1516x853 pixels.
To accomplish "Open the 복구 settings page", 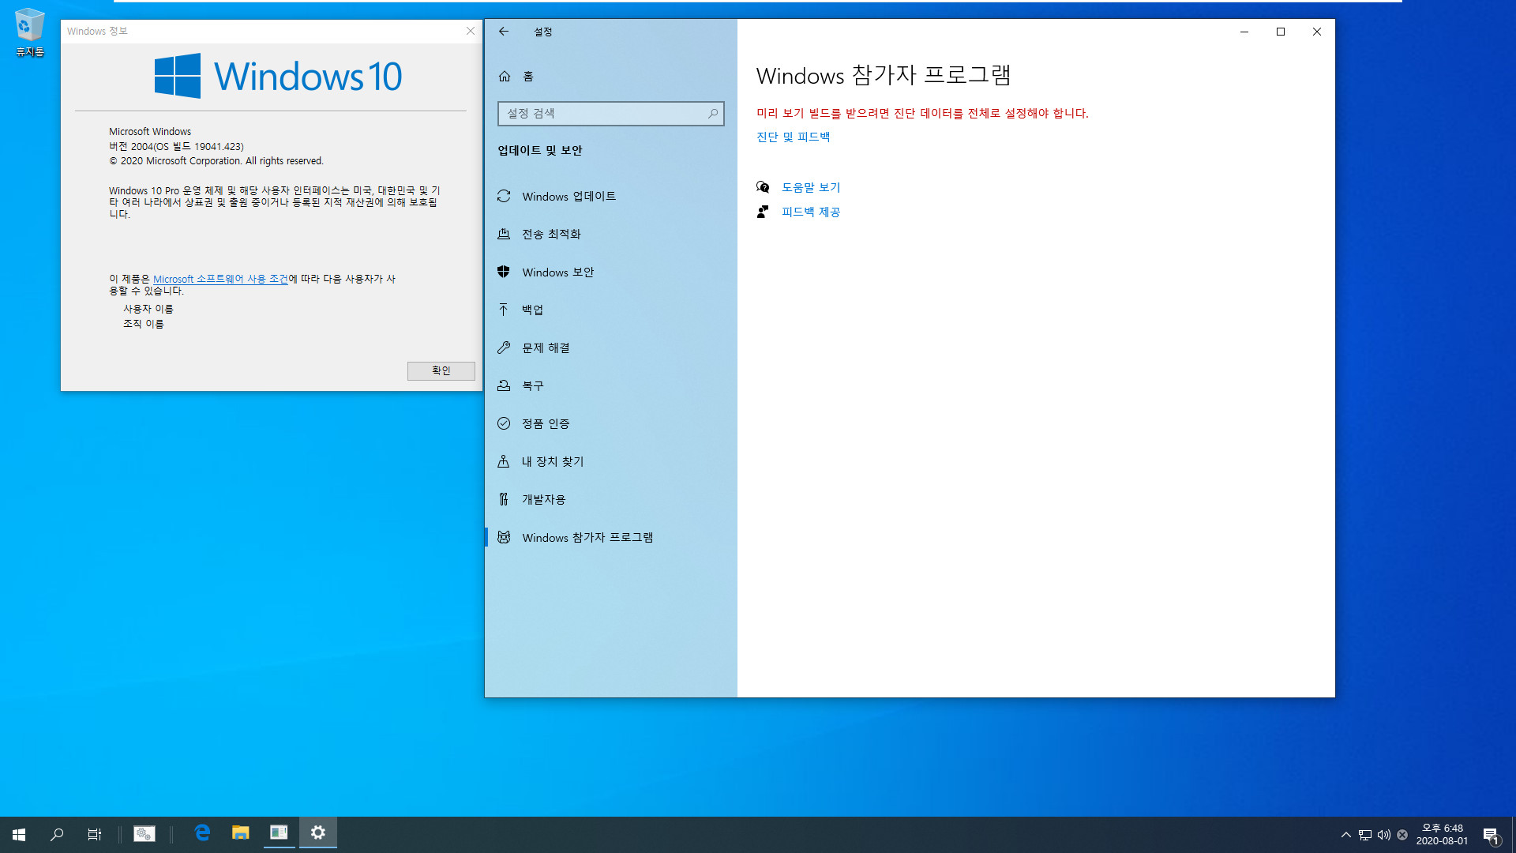I will [611, 385].
